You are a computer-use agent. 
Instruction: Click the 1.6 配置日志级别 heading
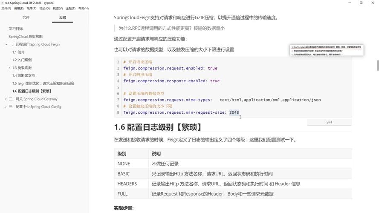(159, 127)
